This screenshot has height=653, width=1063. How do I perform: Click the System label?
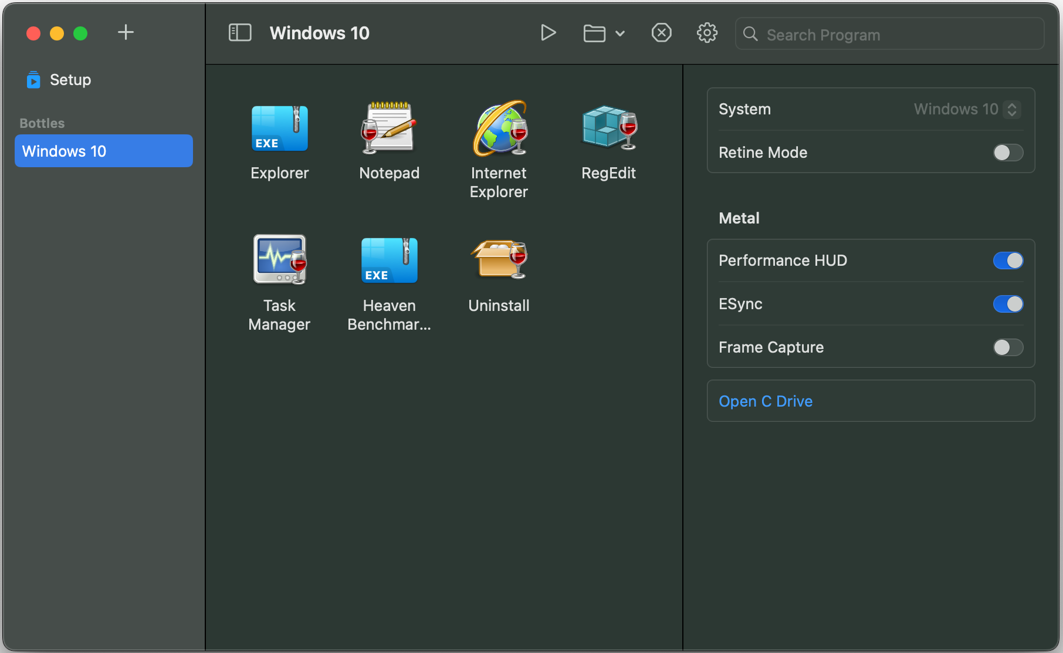744,109
